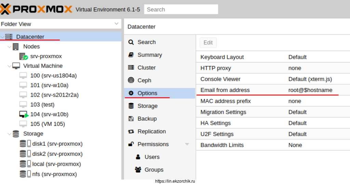Screen dimensions: 350x184
Task: Click the Backup floppy disk icon
Action: point(131,119)
